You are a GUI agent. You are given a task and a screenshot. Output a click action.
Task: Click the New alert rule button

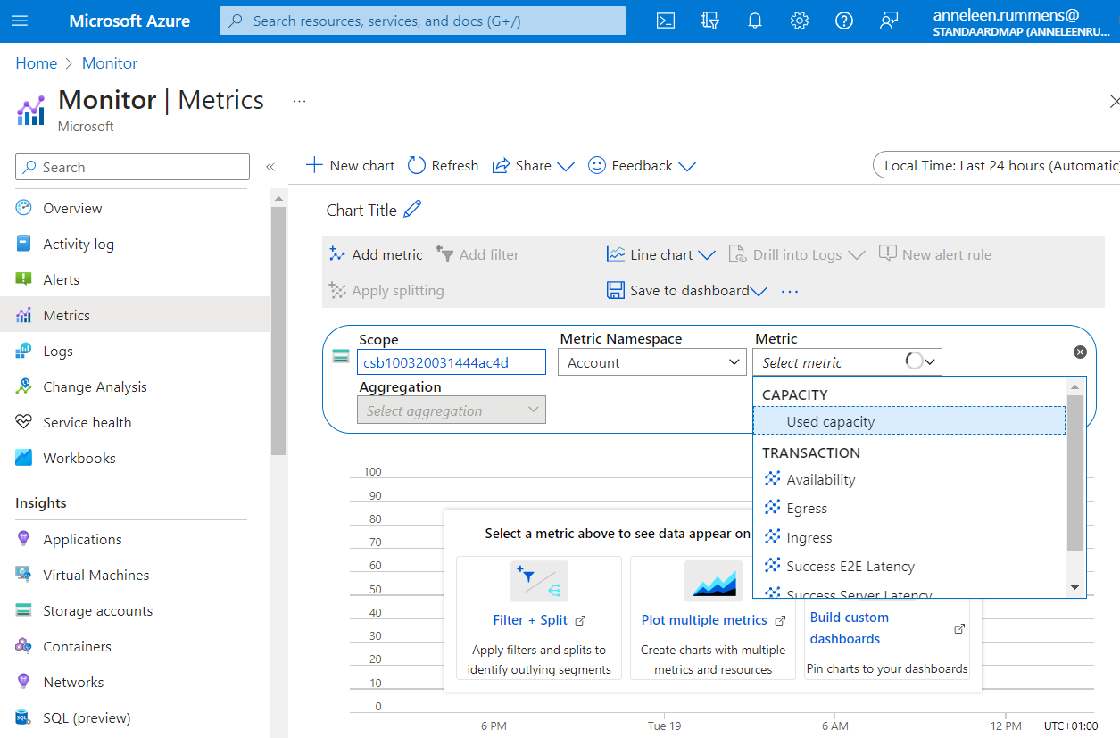934,254
